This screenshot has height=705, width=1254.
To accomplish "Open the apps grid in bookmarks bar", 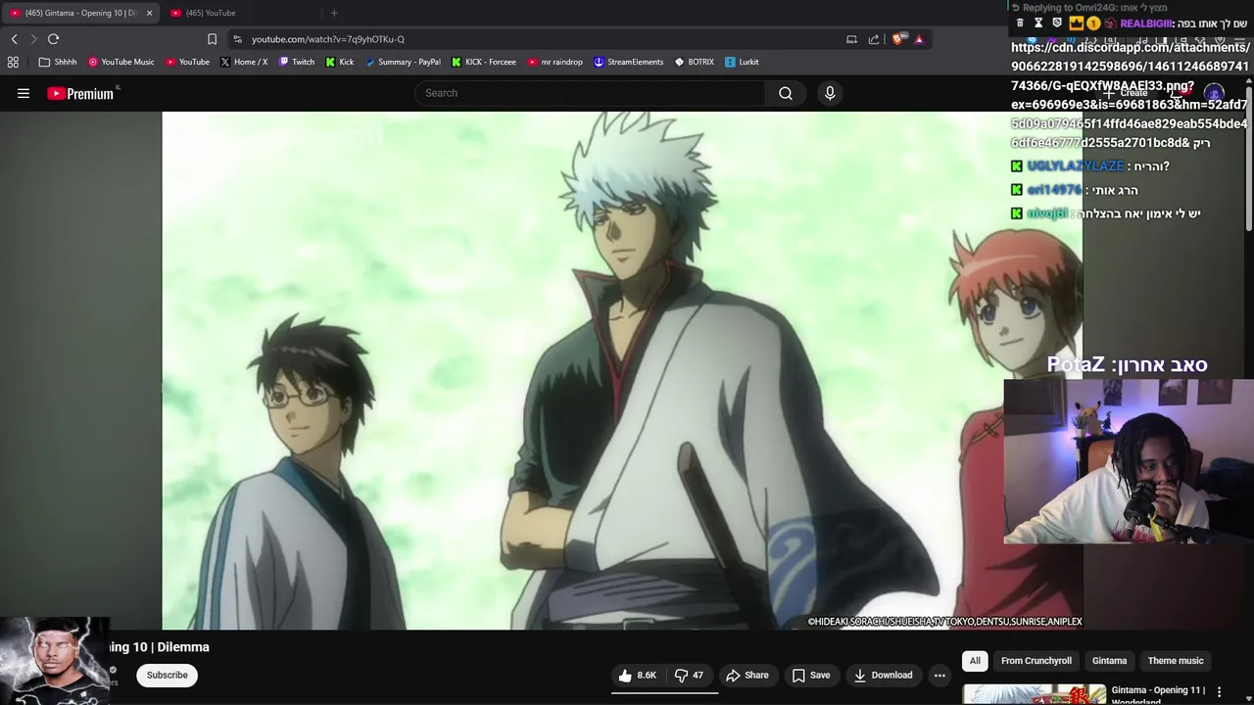I will 13,62.
